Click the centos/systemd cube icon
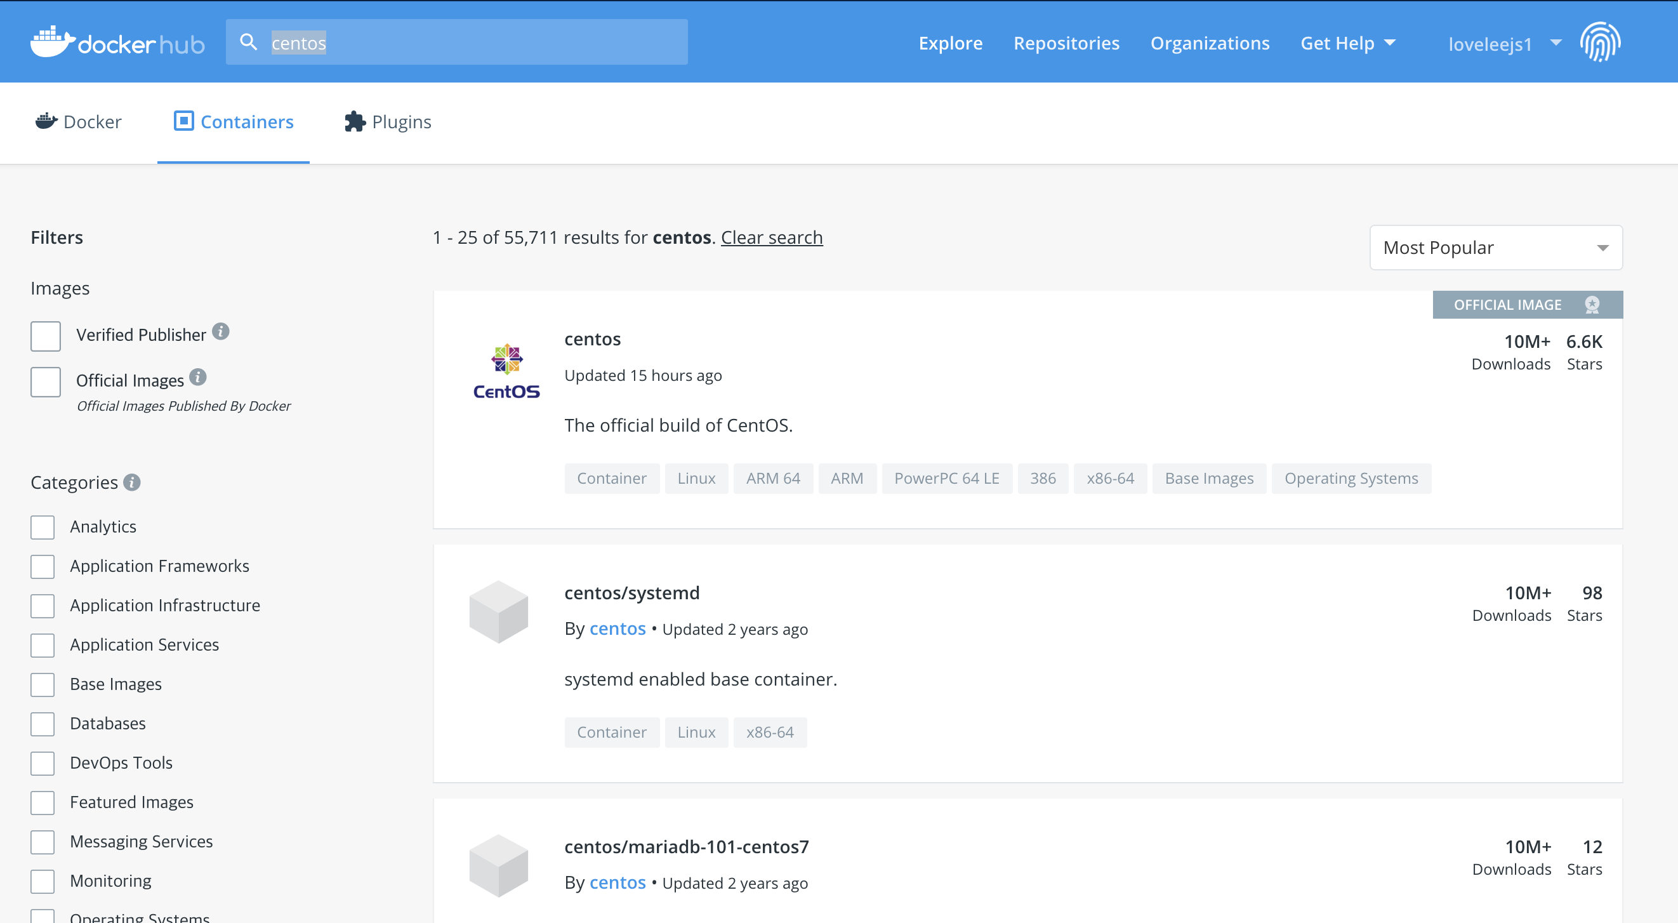The image size is (1678, 923). click(498, 612)
